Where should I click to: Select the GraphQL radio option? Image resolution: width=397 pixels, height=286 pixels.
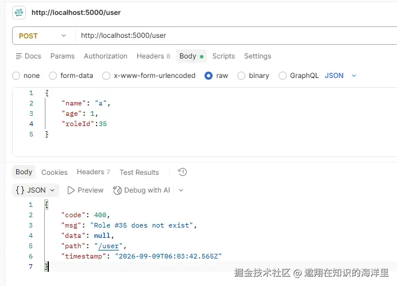click(x=282, y=76)
